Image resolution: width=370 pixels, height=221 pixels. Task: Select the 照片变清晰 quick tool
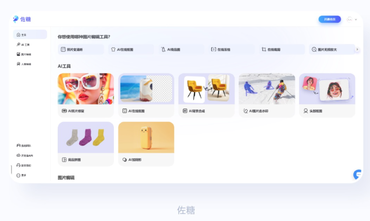pyautogui.click(x=80, y=49)
